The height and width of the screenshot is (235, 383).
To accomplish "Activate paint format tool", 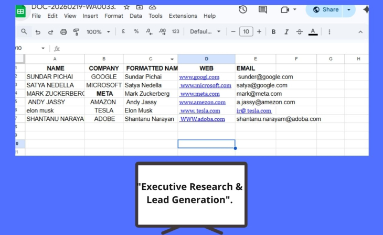I will click(76, 32).
